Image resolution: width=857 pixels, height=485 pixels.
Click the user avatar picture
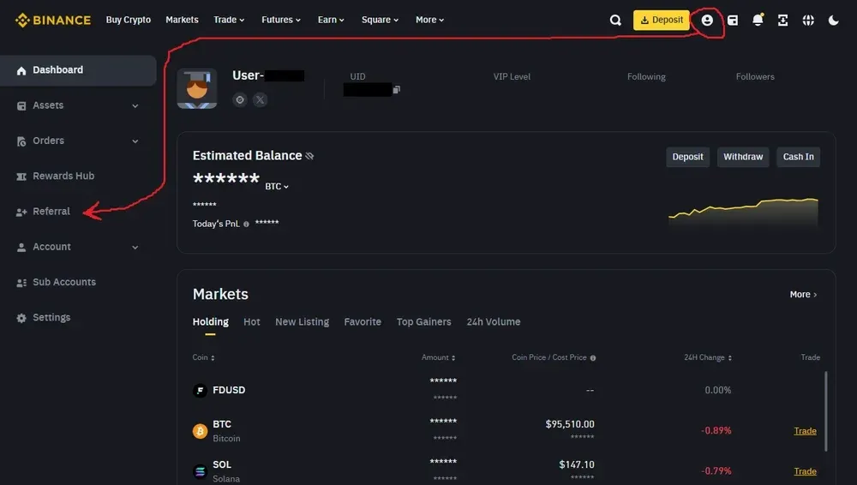click(197, 88)
